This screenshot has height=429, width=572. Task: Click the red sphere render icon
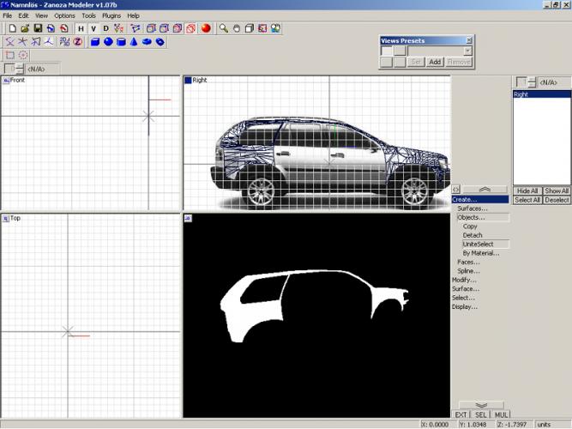click(206, 28)
